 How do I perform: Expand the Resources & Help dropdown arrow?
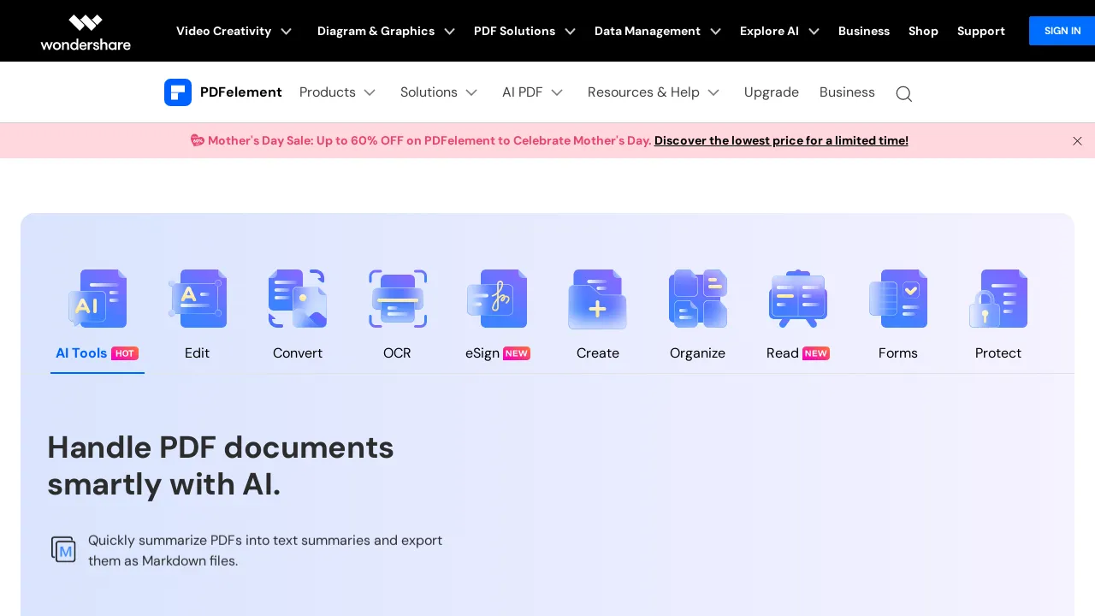click(x=713, y=92)
